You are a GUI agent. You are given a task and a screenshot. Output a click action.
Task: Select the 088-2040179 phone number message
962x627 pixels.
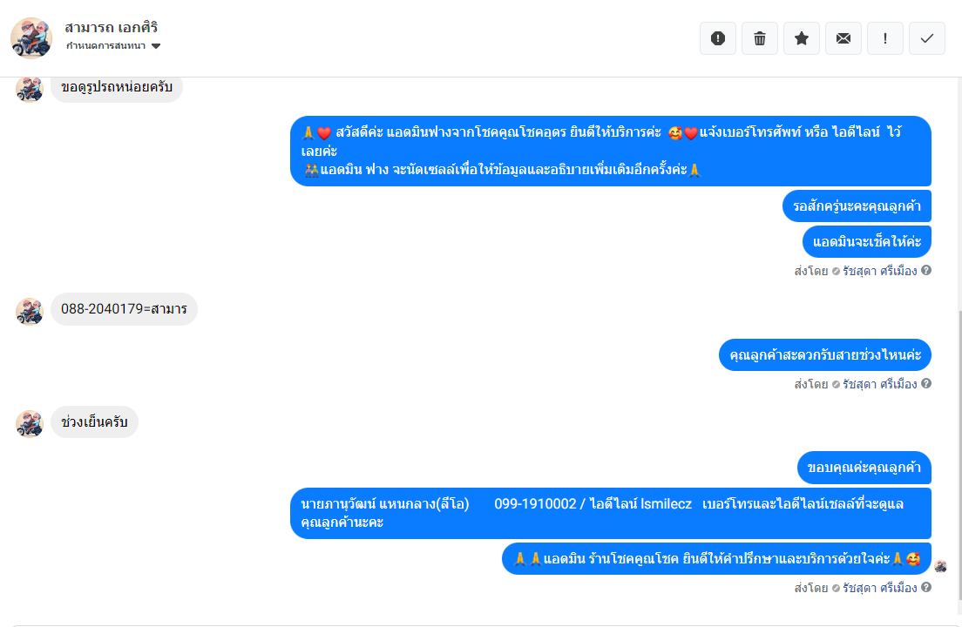[124, 309]
